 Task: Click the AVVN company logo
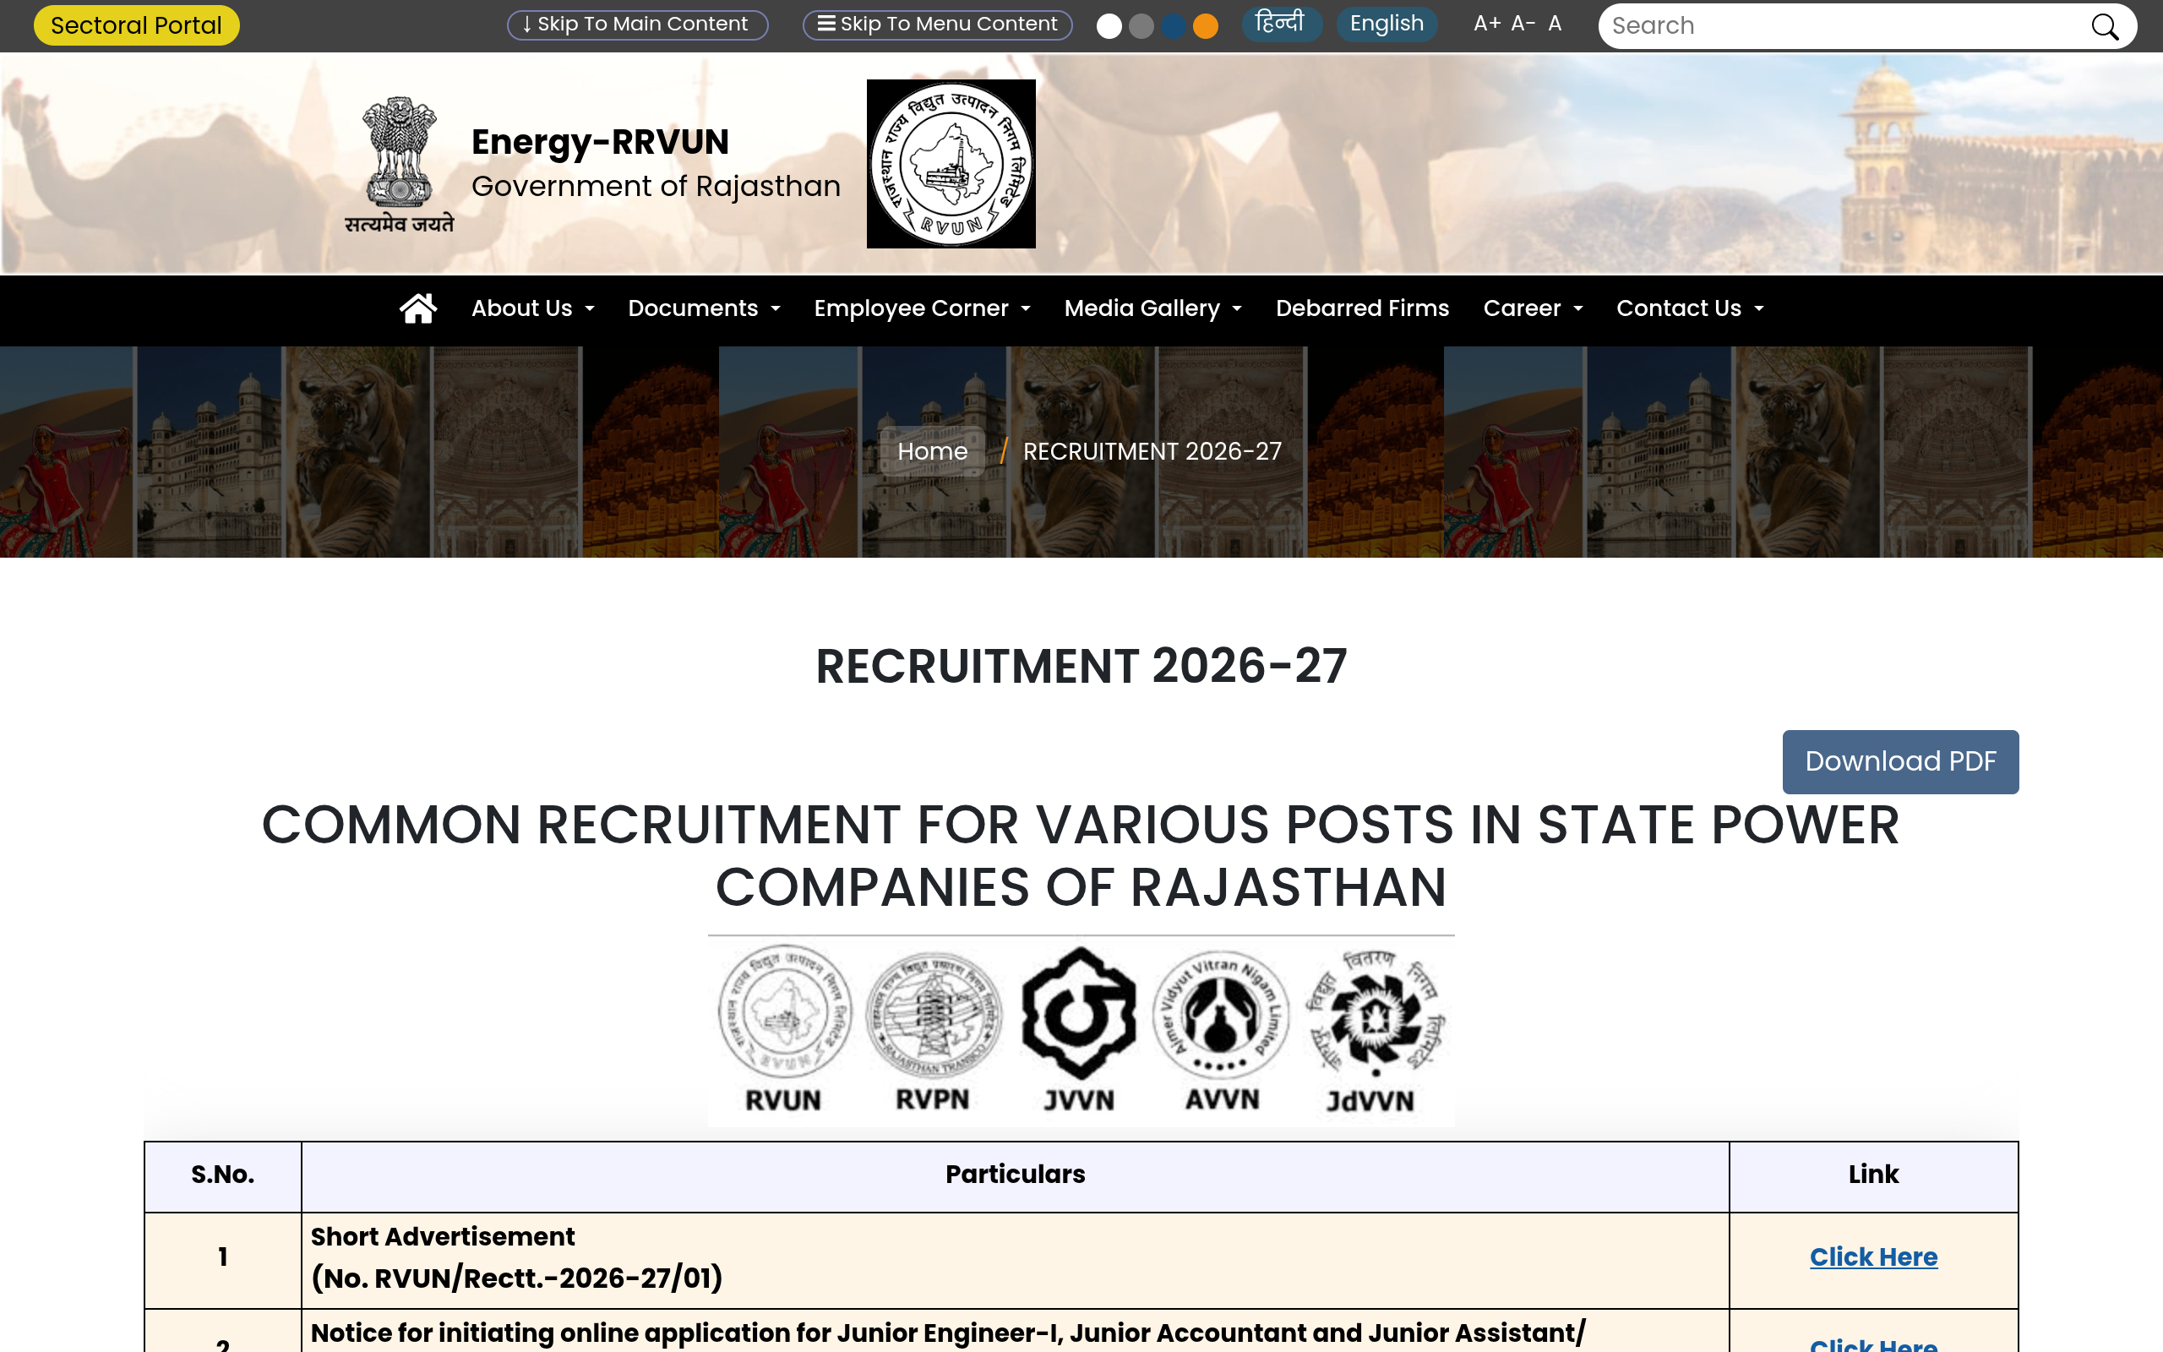pyautogui.click(x=1222, y=1028)
